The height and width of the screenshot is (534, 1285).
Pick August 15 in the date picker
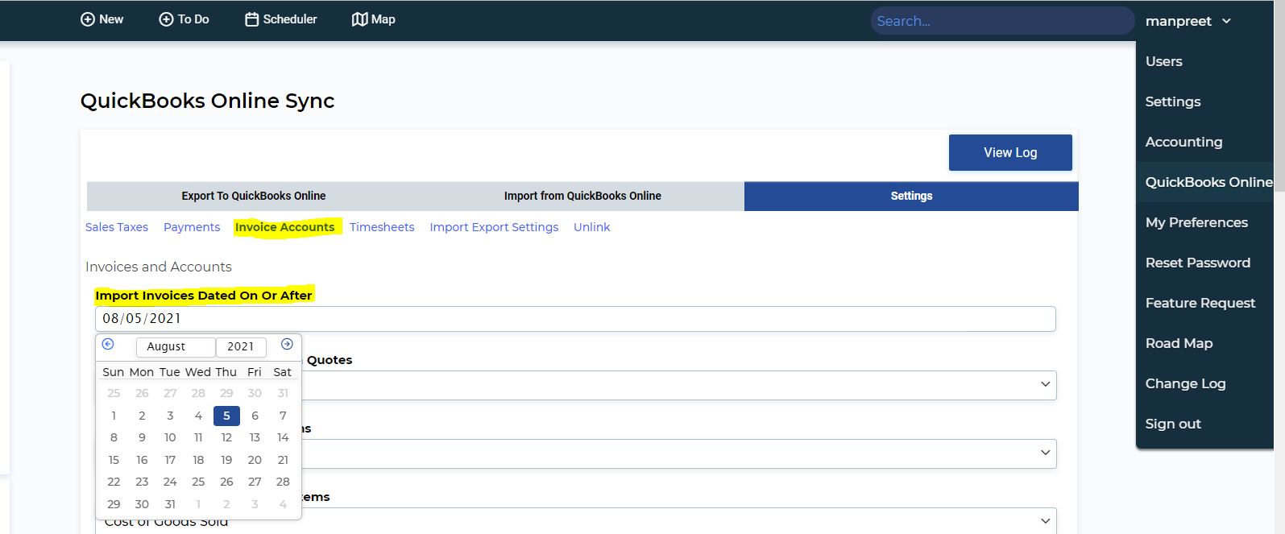click(114, 460)
